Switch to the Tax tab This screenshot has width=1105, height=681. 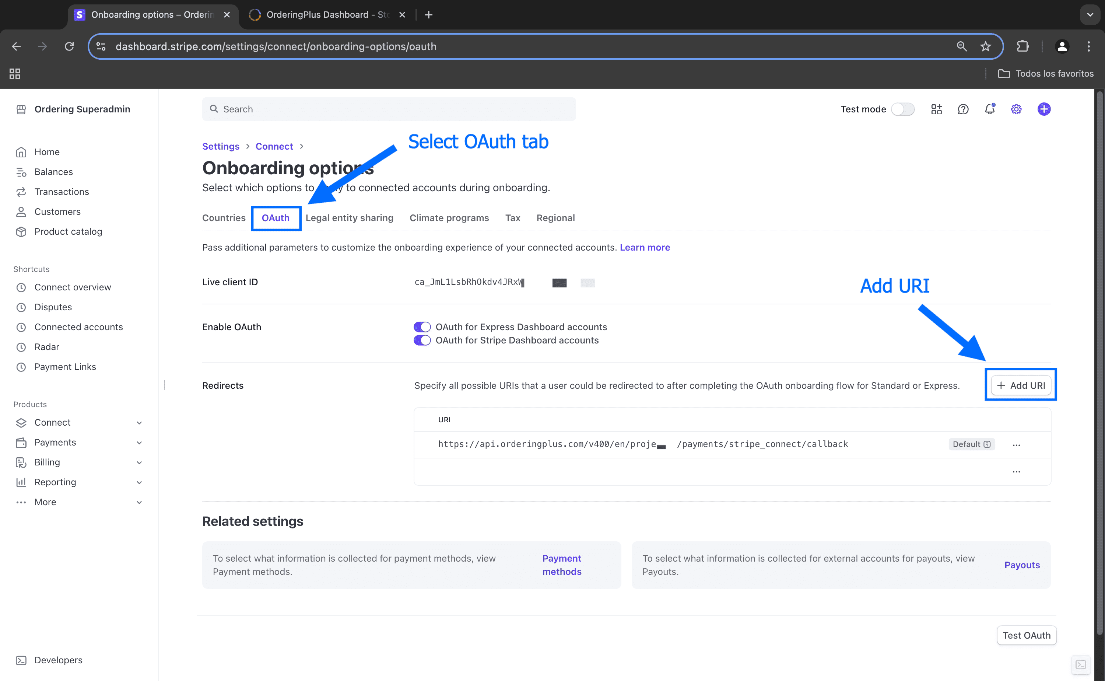click(512, 217)
